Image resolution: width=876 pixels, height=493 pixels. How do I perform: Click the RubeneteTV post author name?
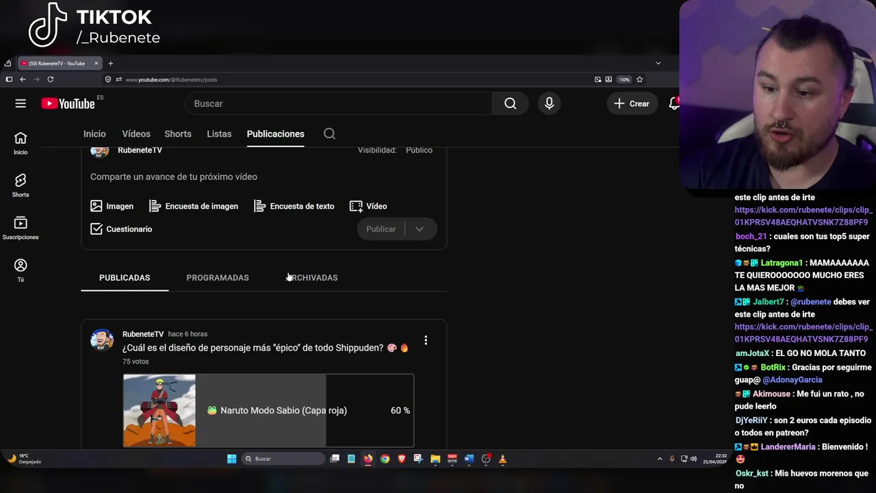coord(143,334)
